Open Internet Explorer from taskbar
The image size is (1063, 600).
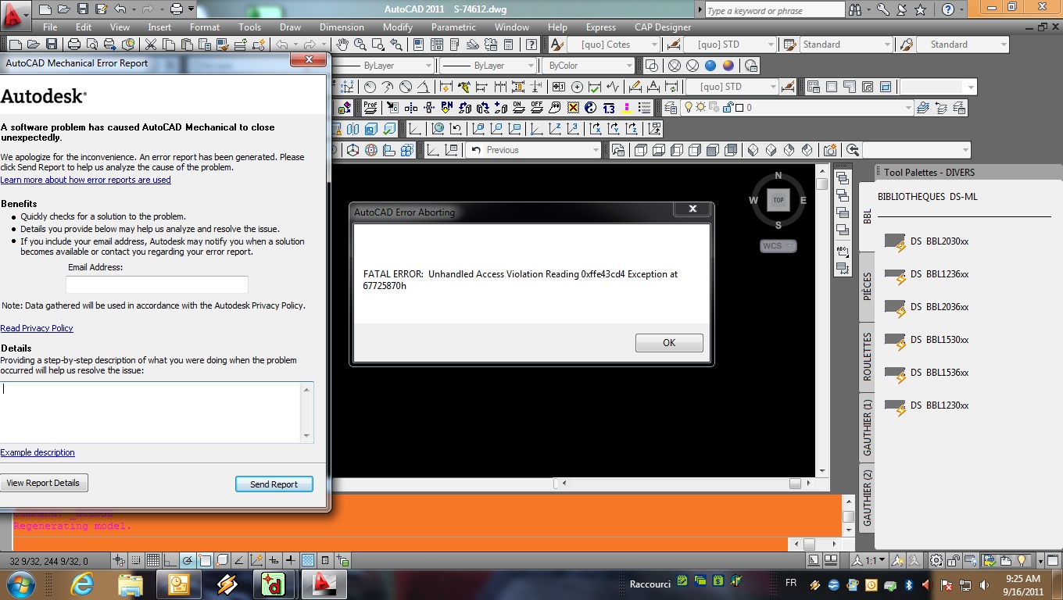click(x=82, y=584)
